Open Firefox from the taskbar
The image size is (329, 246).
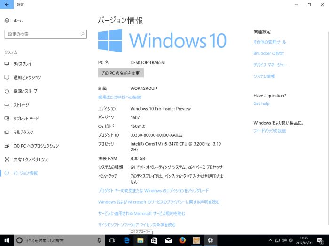[182, 240]
